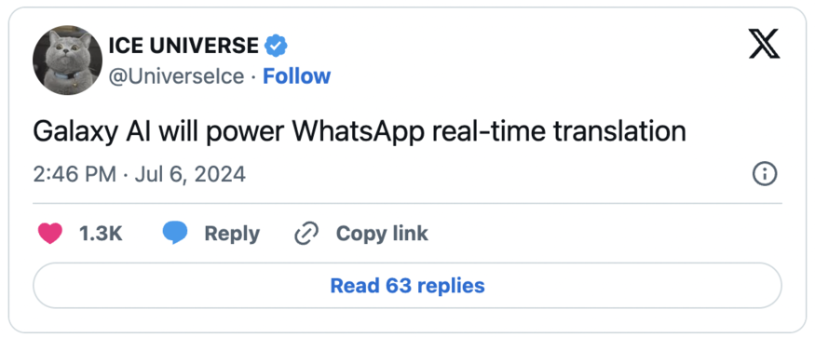The width and height of the screenshot is (815, 337).
Task: Open the gray cat profile picture
Action: click(x=68, y=61)
